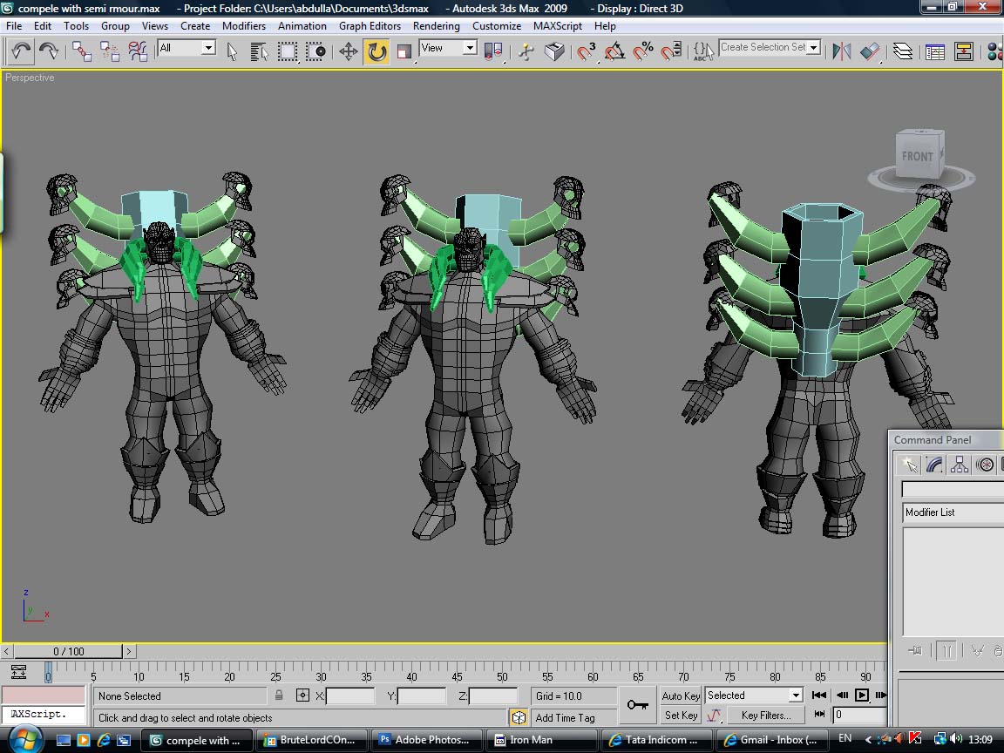
Task: Click the default In/Out tangents icon
Action: 715,716
